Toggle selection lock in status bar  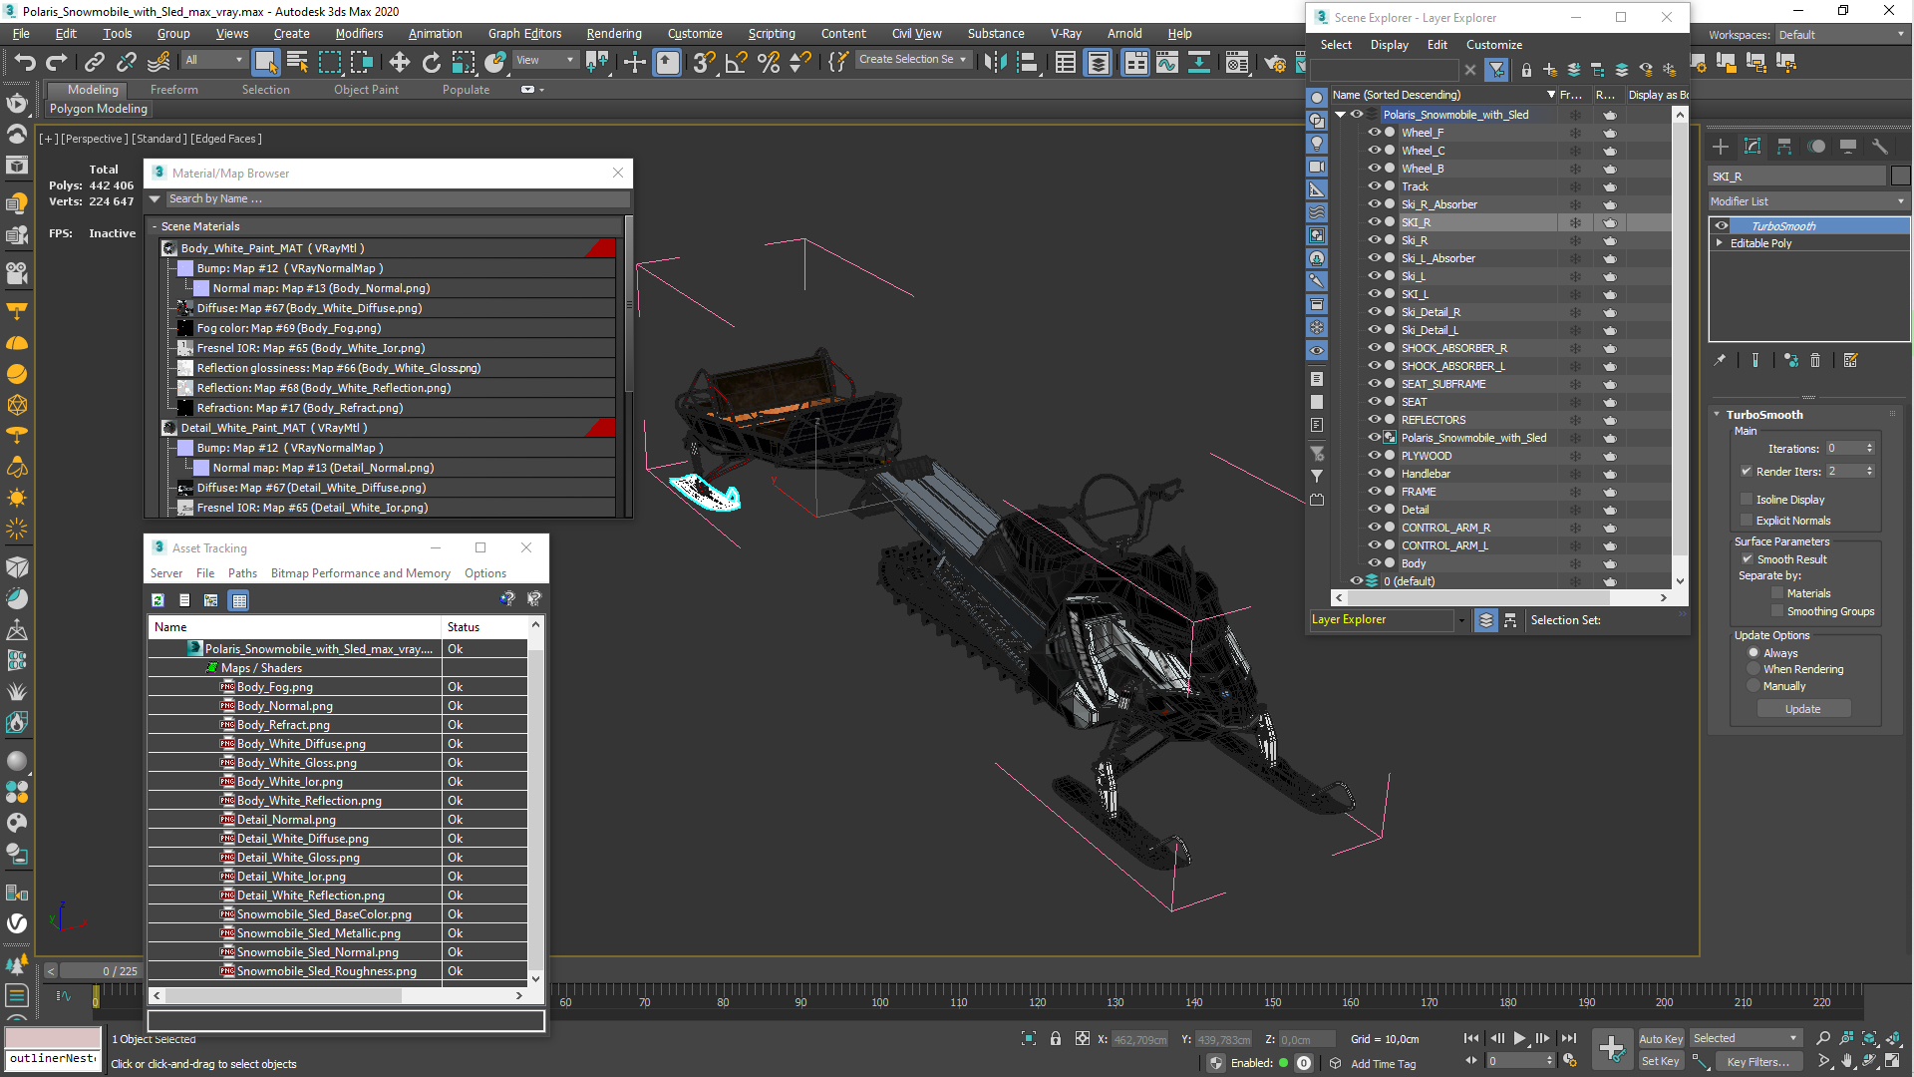1056,1038
